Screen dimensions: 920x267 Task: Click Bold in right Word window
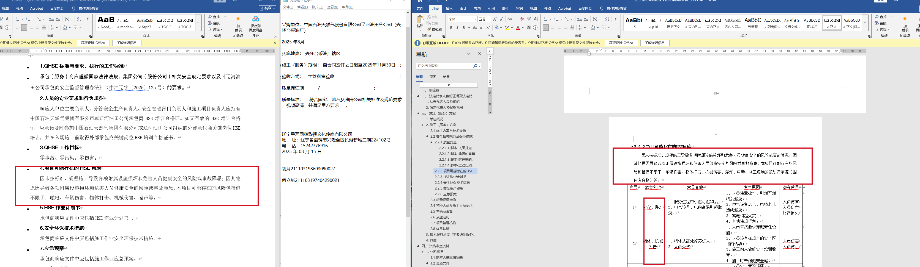click(x=451, y=27)
